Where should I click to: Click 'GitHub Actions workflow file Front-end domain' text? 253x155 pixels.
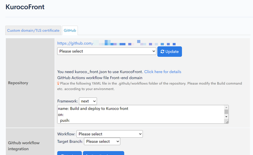click(x=100, y=77)
